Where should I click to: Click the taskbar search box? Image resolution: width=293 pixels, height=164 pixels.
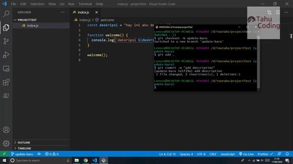(x=40, y=160)
